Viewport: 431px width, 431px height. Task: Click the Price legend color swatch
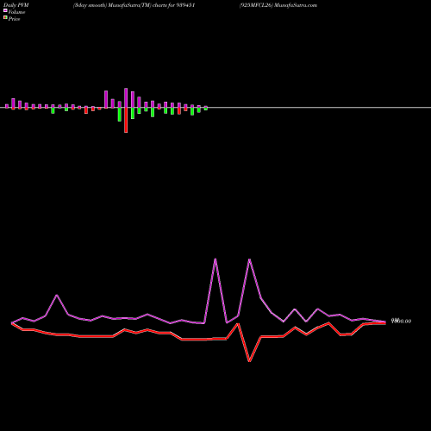point(5,17)
